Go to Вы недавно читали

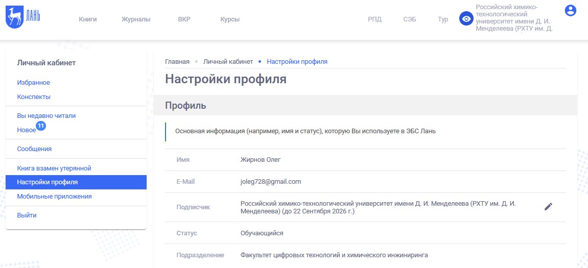tap(46, 116)
